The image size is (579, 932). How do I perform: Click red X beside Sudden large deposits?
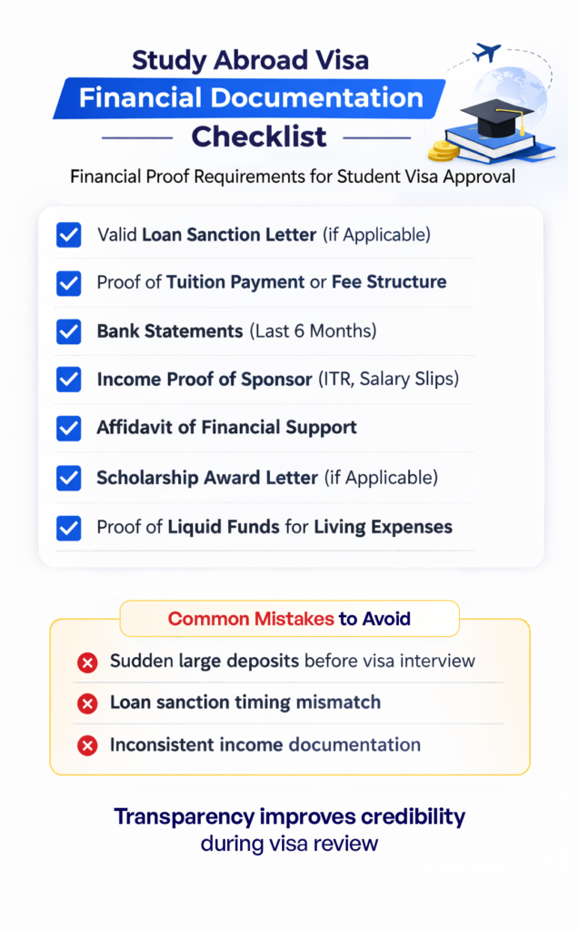87,662
